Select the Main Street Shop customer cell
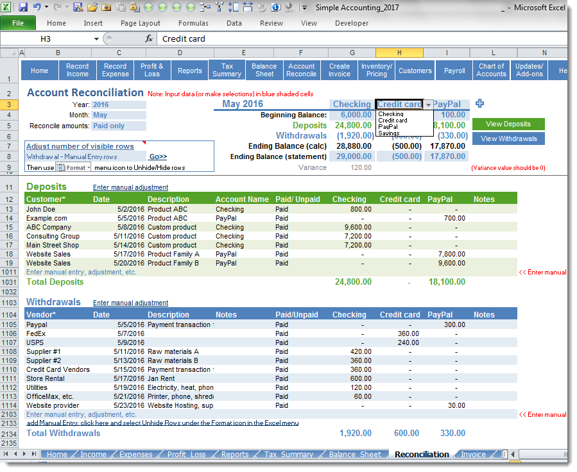This screenshot has width=577, height=472. pyautogui.click(x=58, y=245)
